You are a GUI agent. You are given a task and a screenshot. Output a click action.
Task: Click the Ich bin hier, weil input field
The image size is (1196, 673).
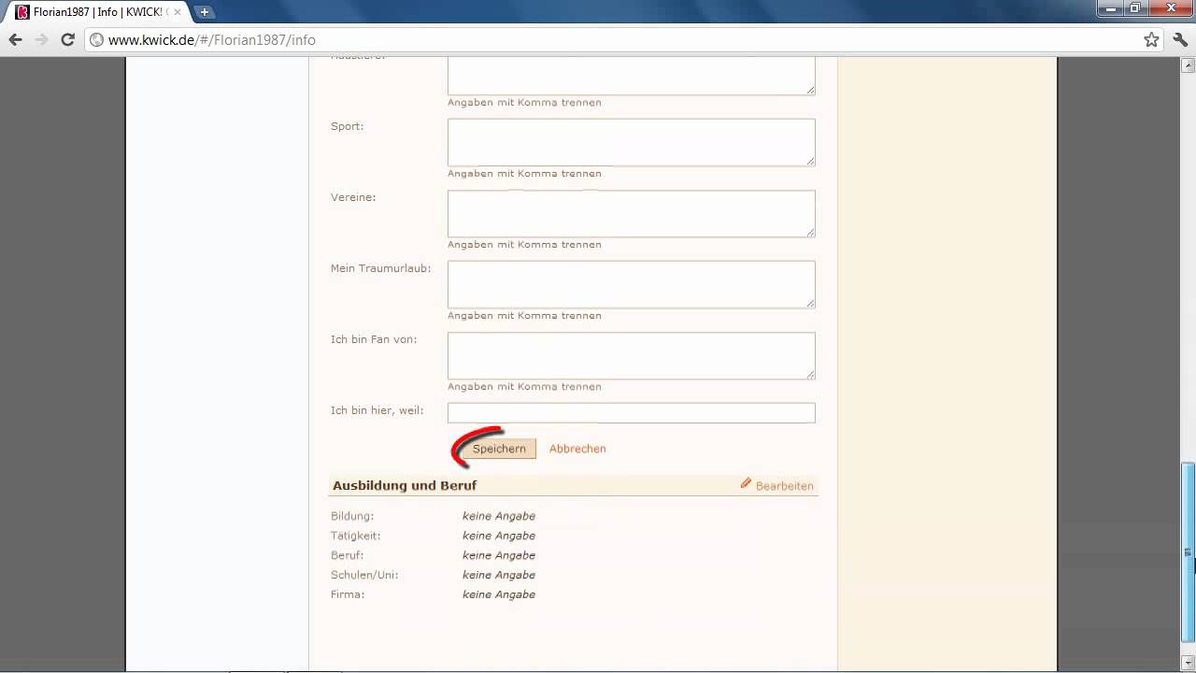pos(632,413)
